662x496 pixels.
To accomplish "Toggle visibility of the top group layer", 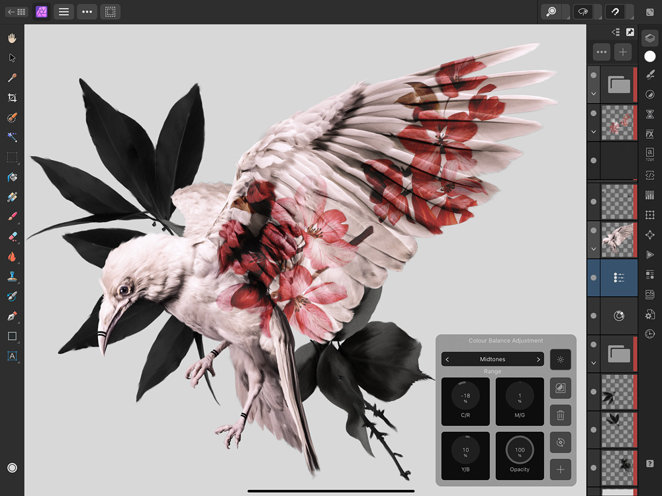I will (x=593, y=75).
